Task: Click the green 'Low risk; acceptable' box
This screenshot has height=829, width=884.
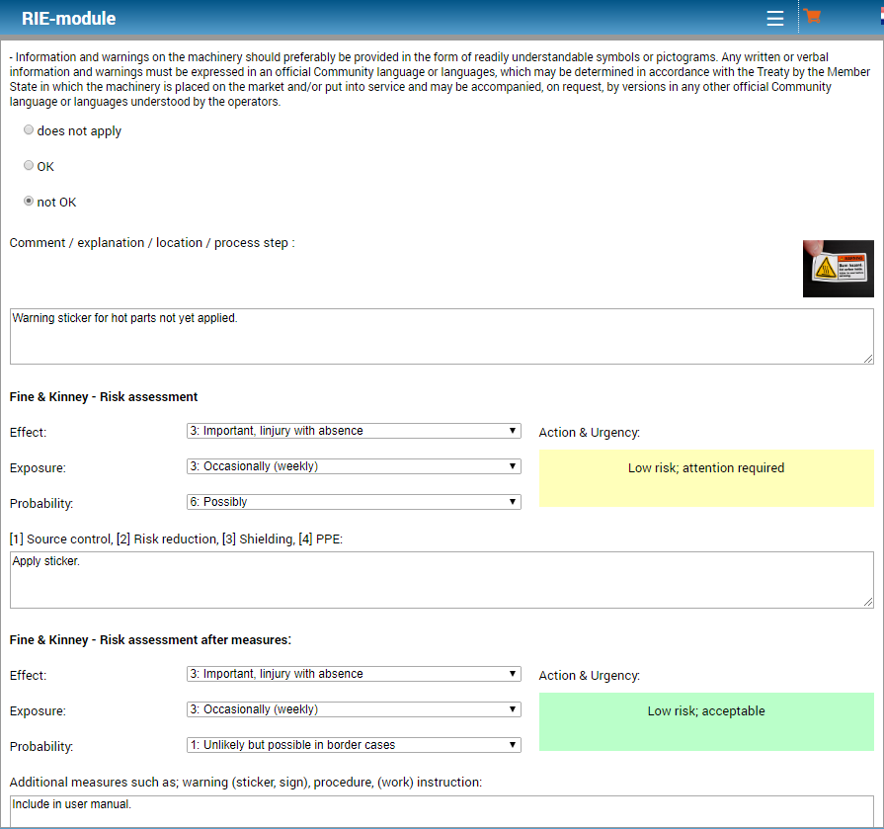Action: pyautogui.click(x=706, y=721)
